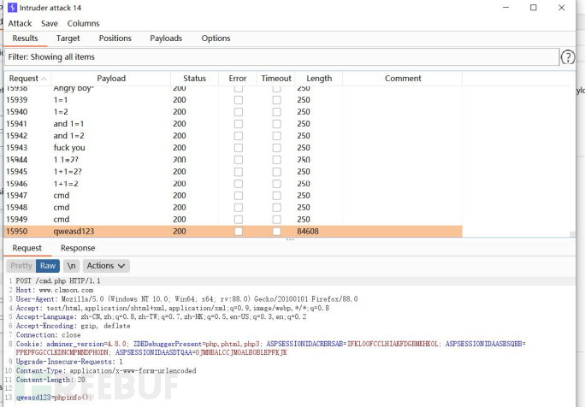This screenshot has height=407, width=585.
Task: Click the Length column header
Action: click(319, 79)
